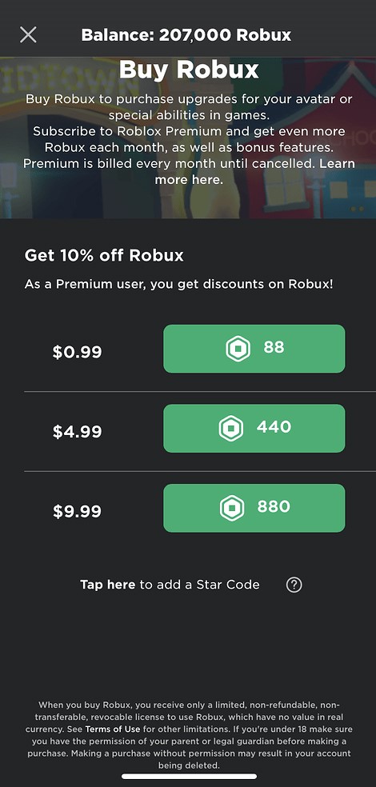Open the 'Learn more here' link
The height and width of the screenshot is (787, 376).
click(254, 172)
